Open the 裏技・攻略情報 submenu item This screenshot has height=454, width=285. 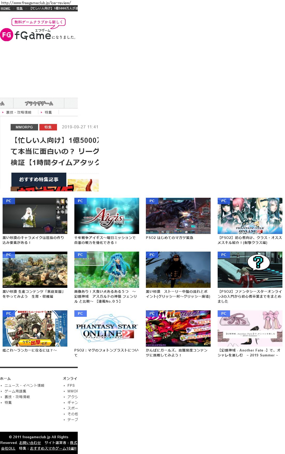(19, 112)
